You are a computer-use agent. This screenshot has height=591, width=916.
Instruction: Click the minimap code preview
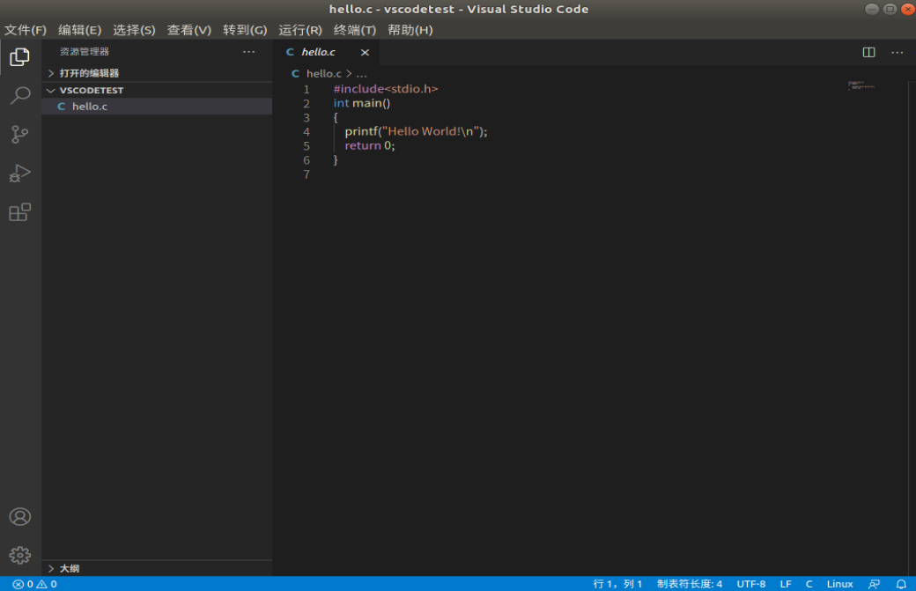pyautogui.click(x=861, y=85)
